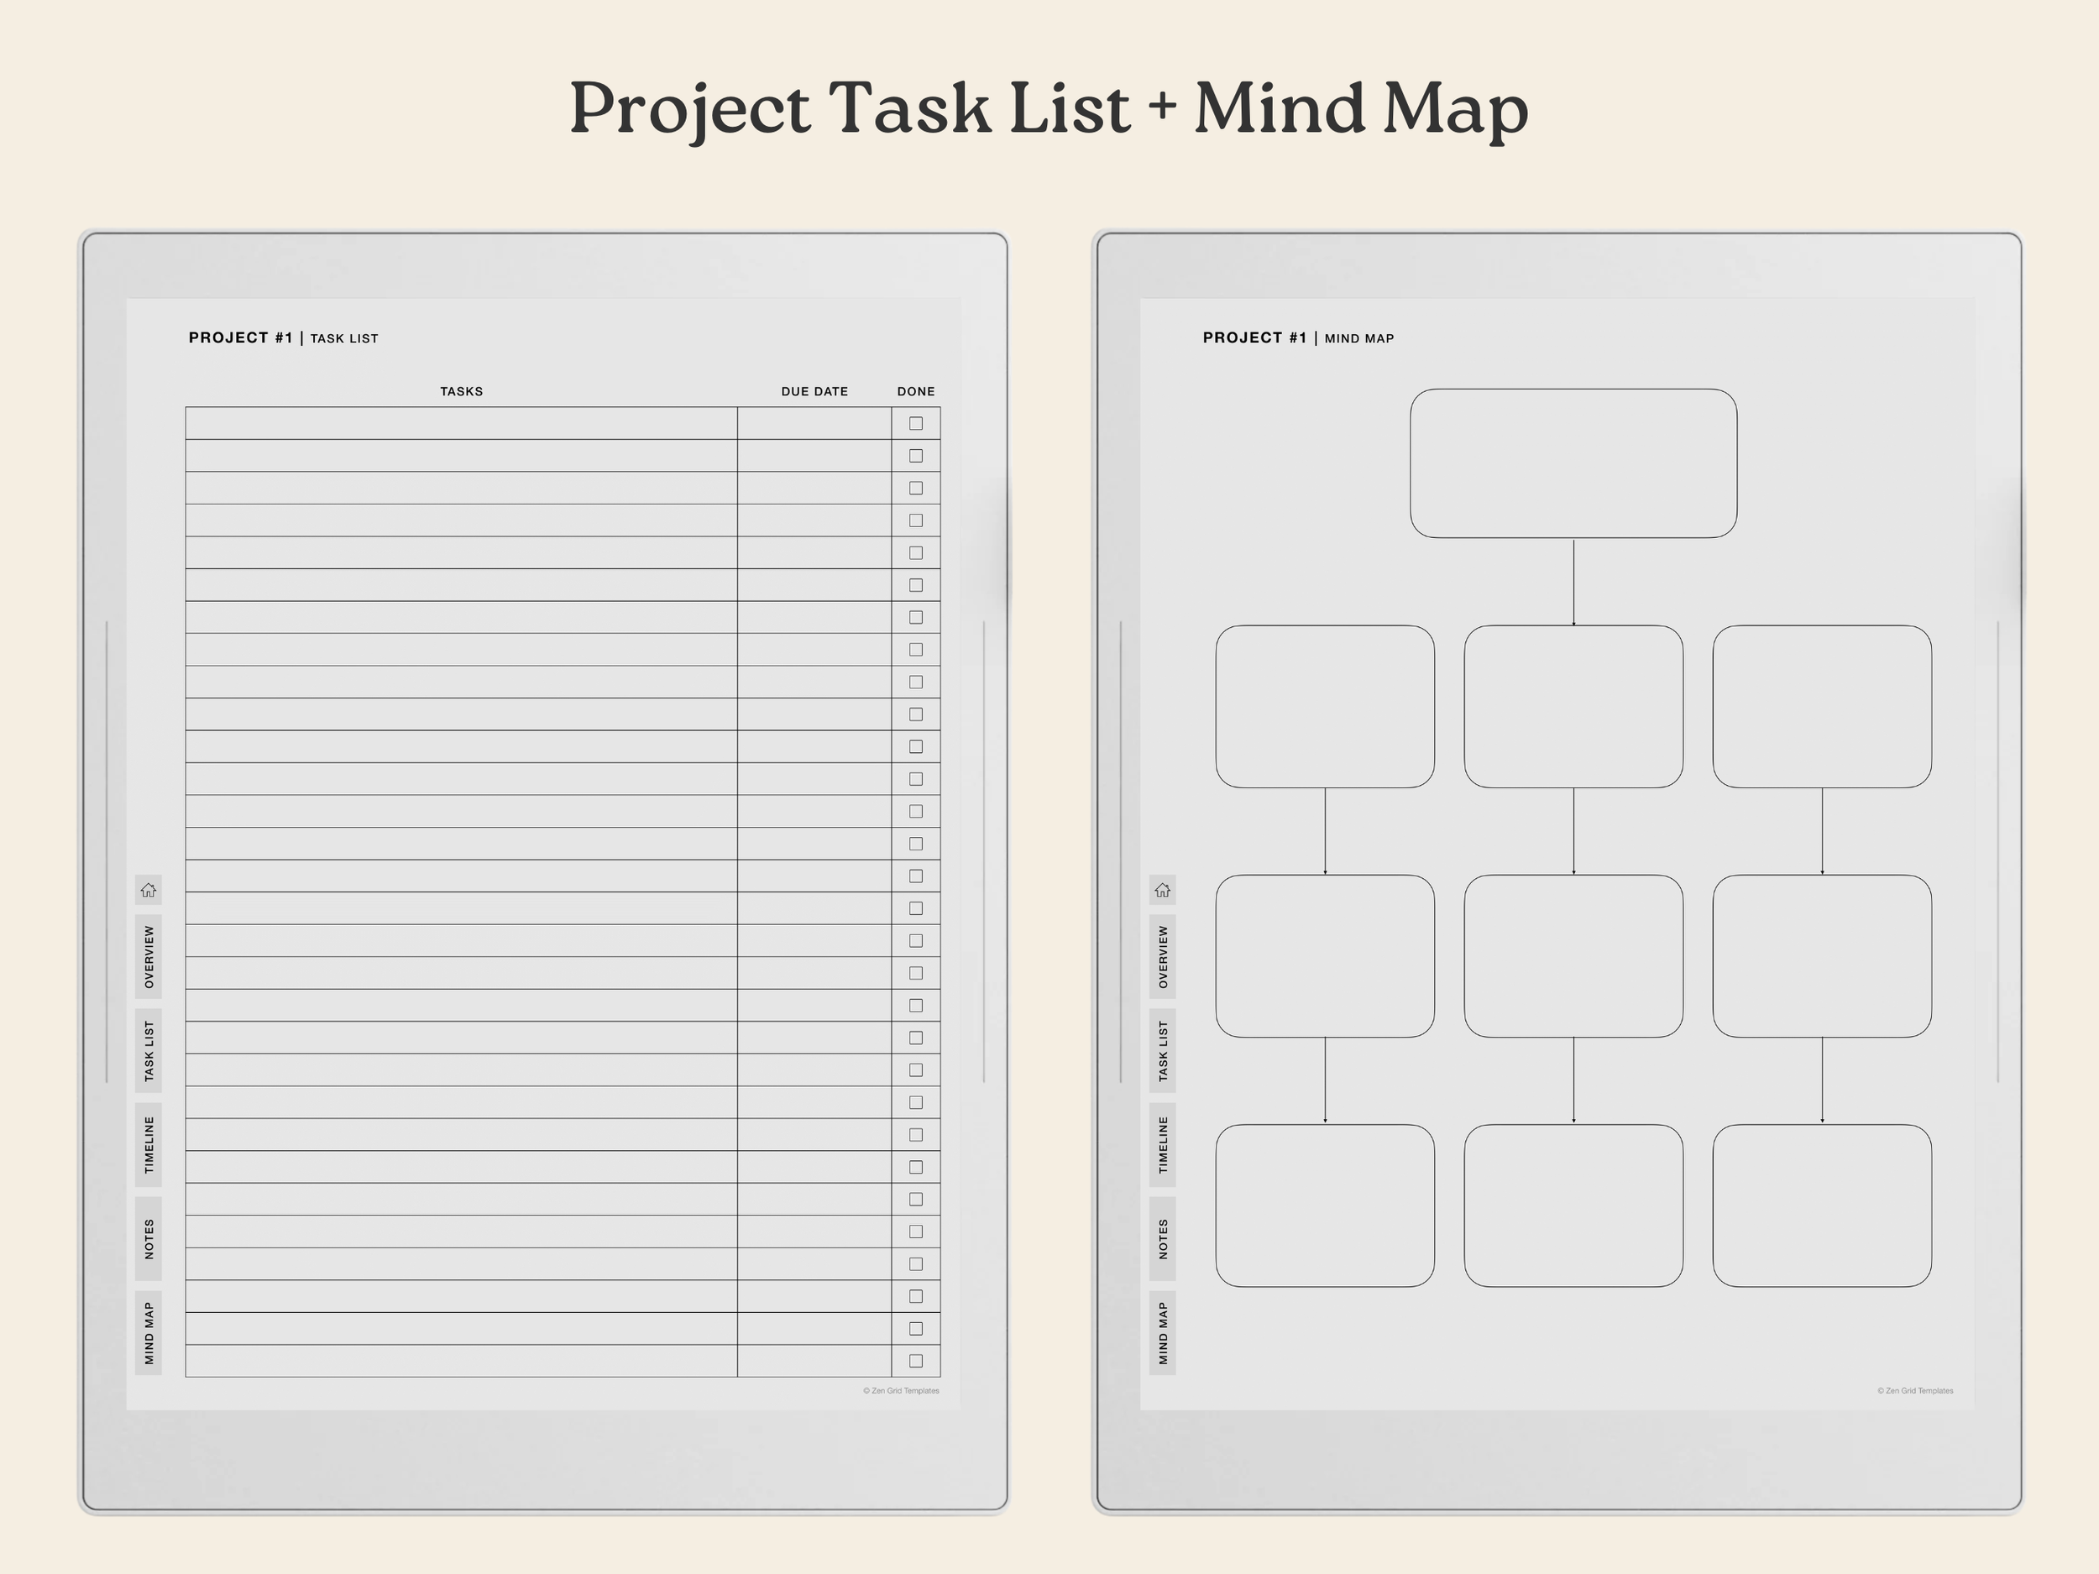Viewport: 2099px width, 1574px height.
Task: Tick the second Done checkbox
Action: (x=916, y=455)
